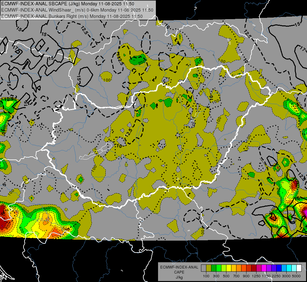
Task: Pick the dark green legend swatch
Action: pyautogui.click(x=214, y=268)
